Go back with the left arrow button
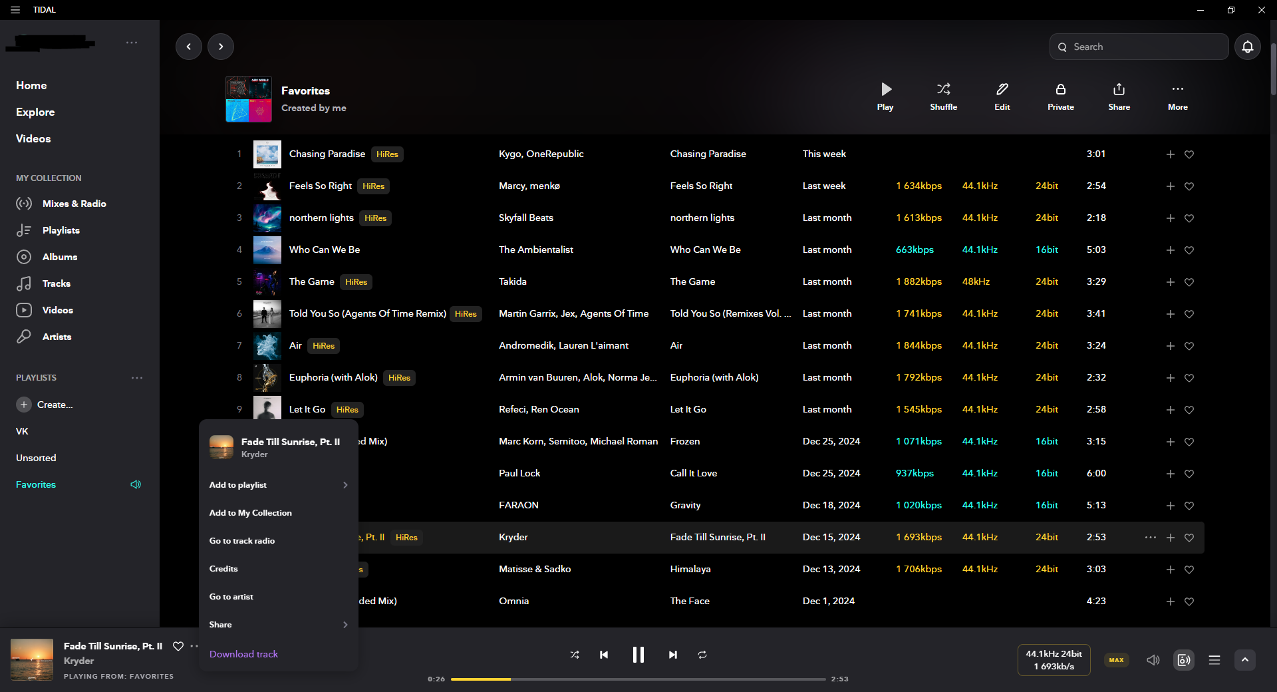This screenshot has height=692, width=1277. coord(189,47)
